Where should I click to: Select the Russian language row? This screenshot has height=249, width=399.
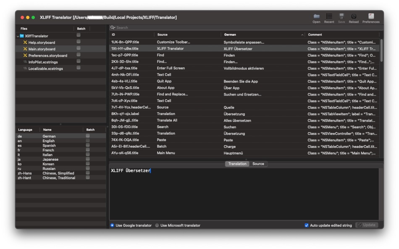click(x=60, y=169)
